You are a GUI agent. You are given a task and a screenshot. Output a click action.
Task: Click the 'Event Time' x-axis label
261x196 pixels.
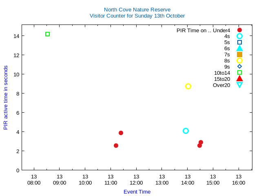click(137, 192)
